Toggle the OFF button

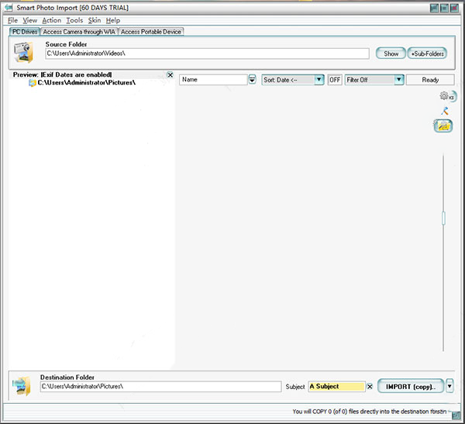335,80
